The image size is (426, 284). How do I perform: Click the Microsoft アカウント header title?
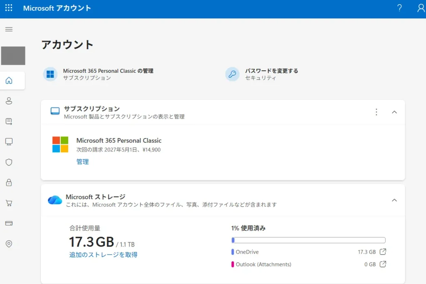(x=57, y=8)
